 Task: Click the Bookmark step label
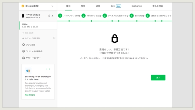140,16
